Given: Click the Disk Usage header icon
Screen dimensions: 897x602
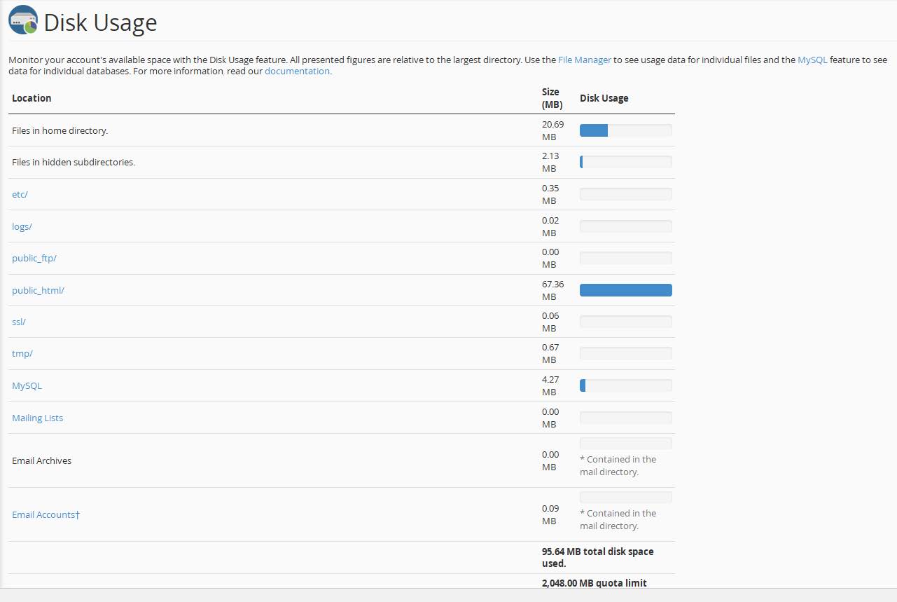Looking at the screenshot, I should 22,20.
